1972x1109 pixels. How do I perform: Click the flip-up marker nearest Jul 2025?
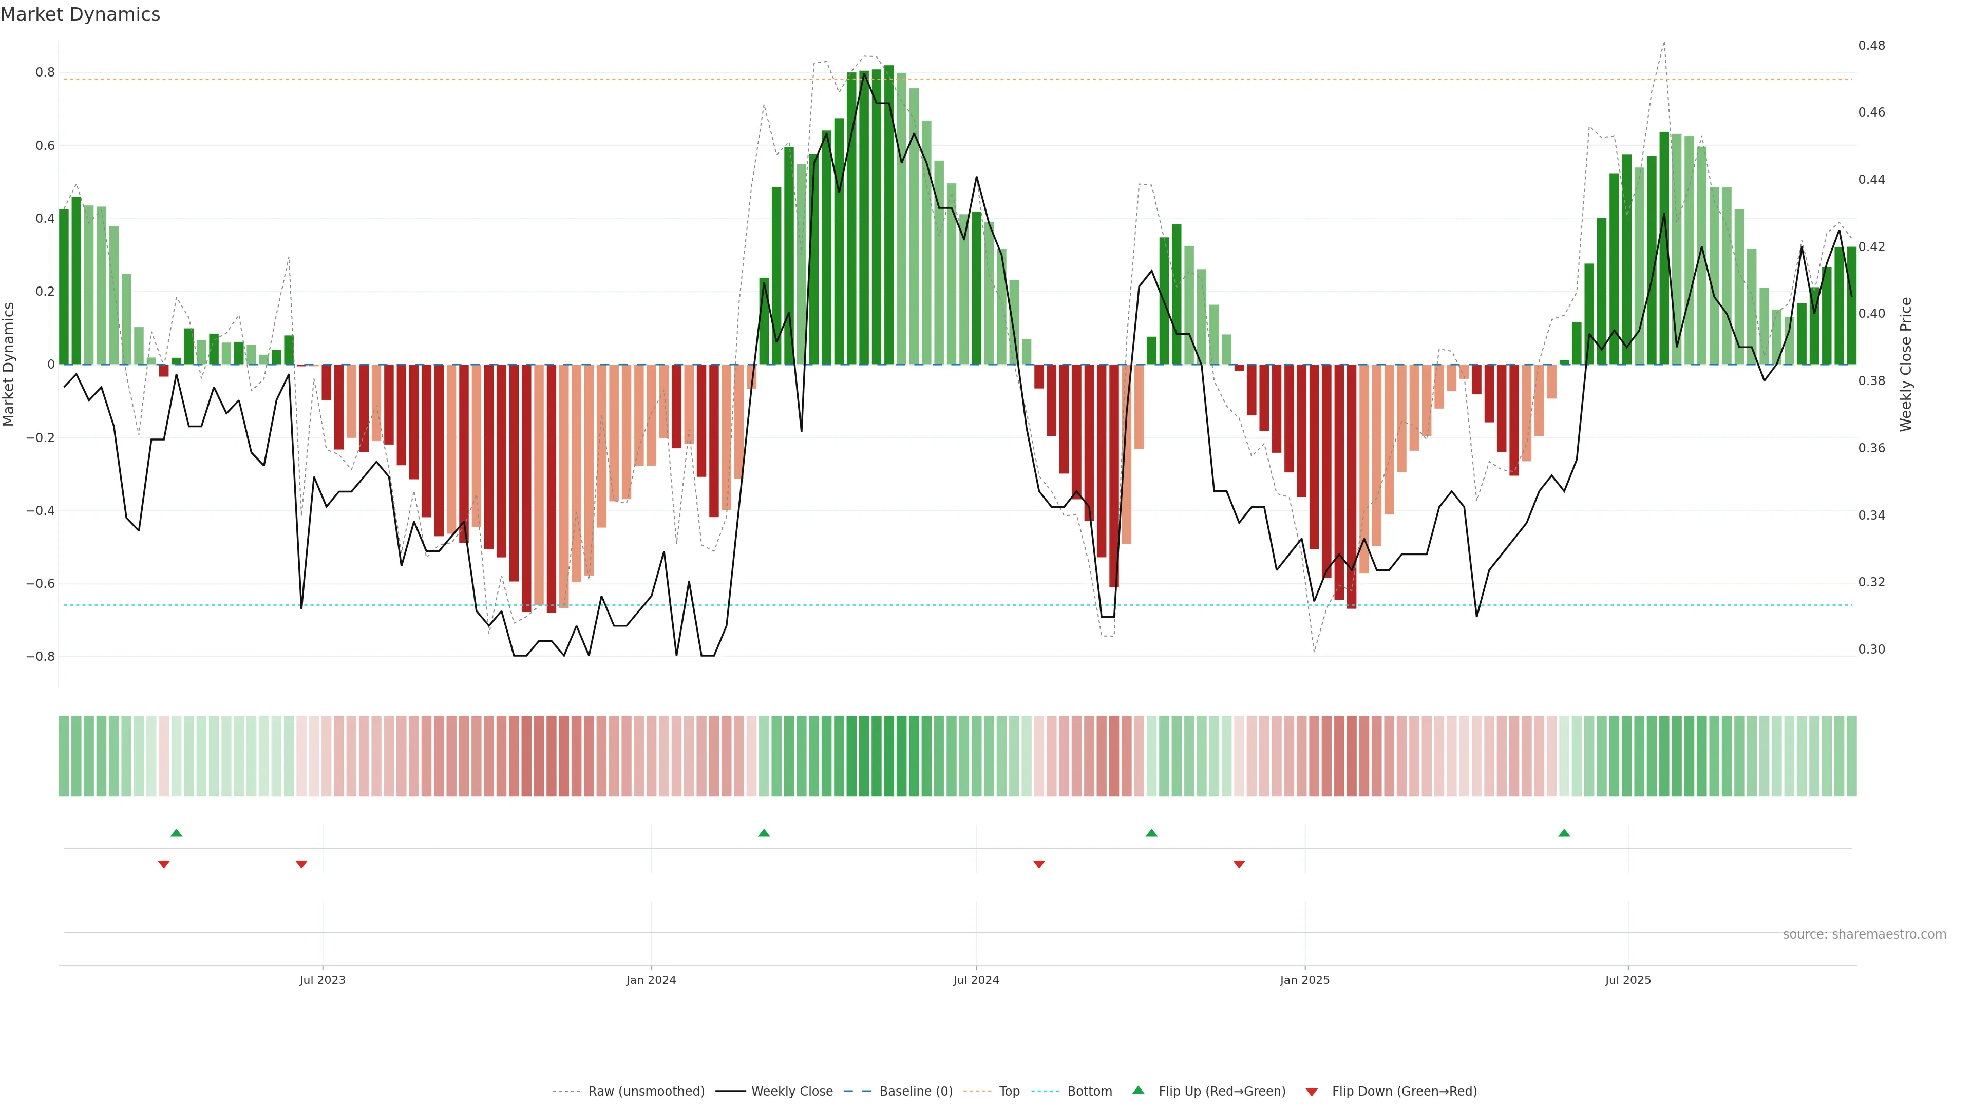point(1564,833)
